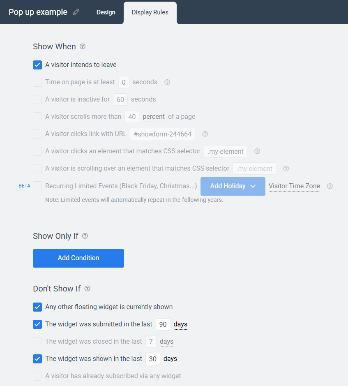The width and height of the screenshot is (348, 386).
Task: Click the help icon beside Visitor Time Zone
Action: (x=330, y=186)
